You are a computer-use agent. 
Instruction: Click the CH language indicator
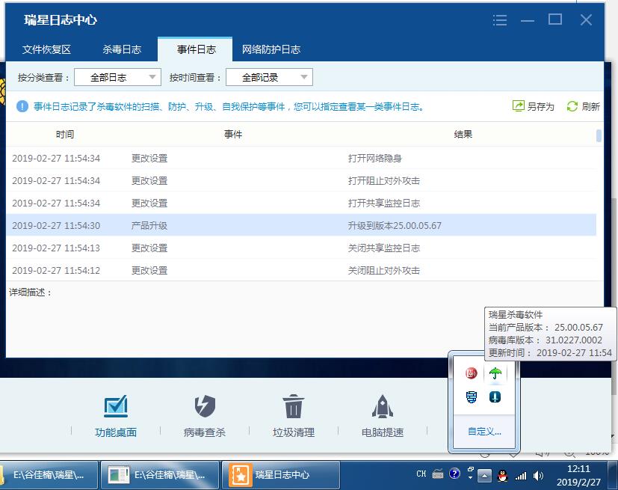point(421,474)
